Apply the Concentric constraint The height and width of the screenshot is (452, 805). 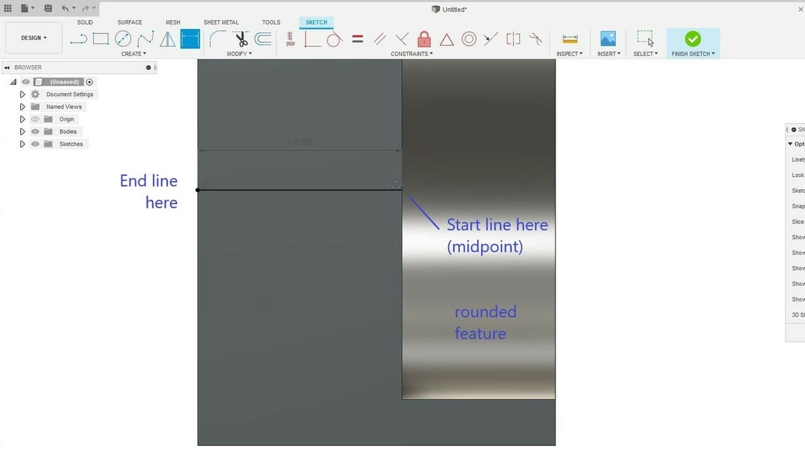[469, 39]
